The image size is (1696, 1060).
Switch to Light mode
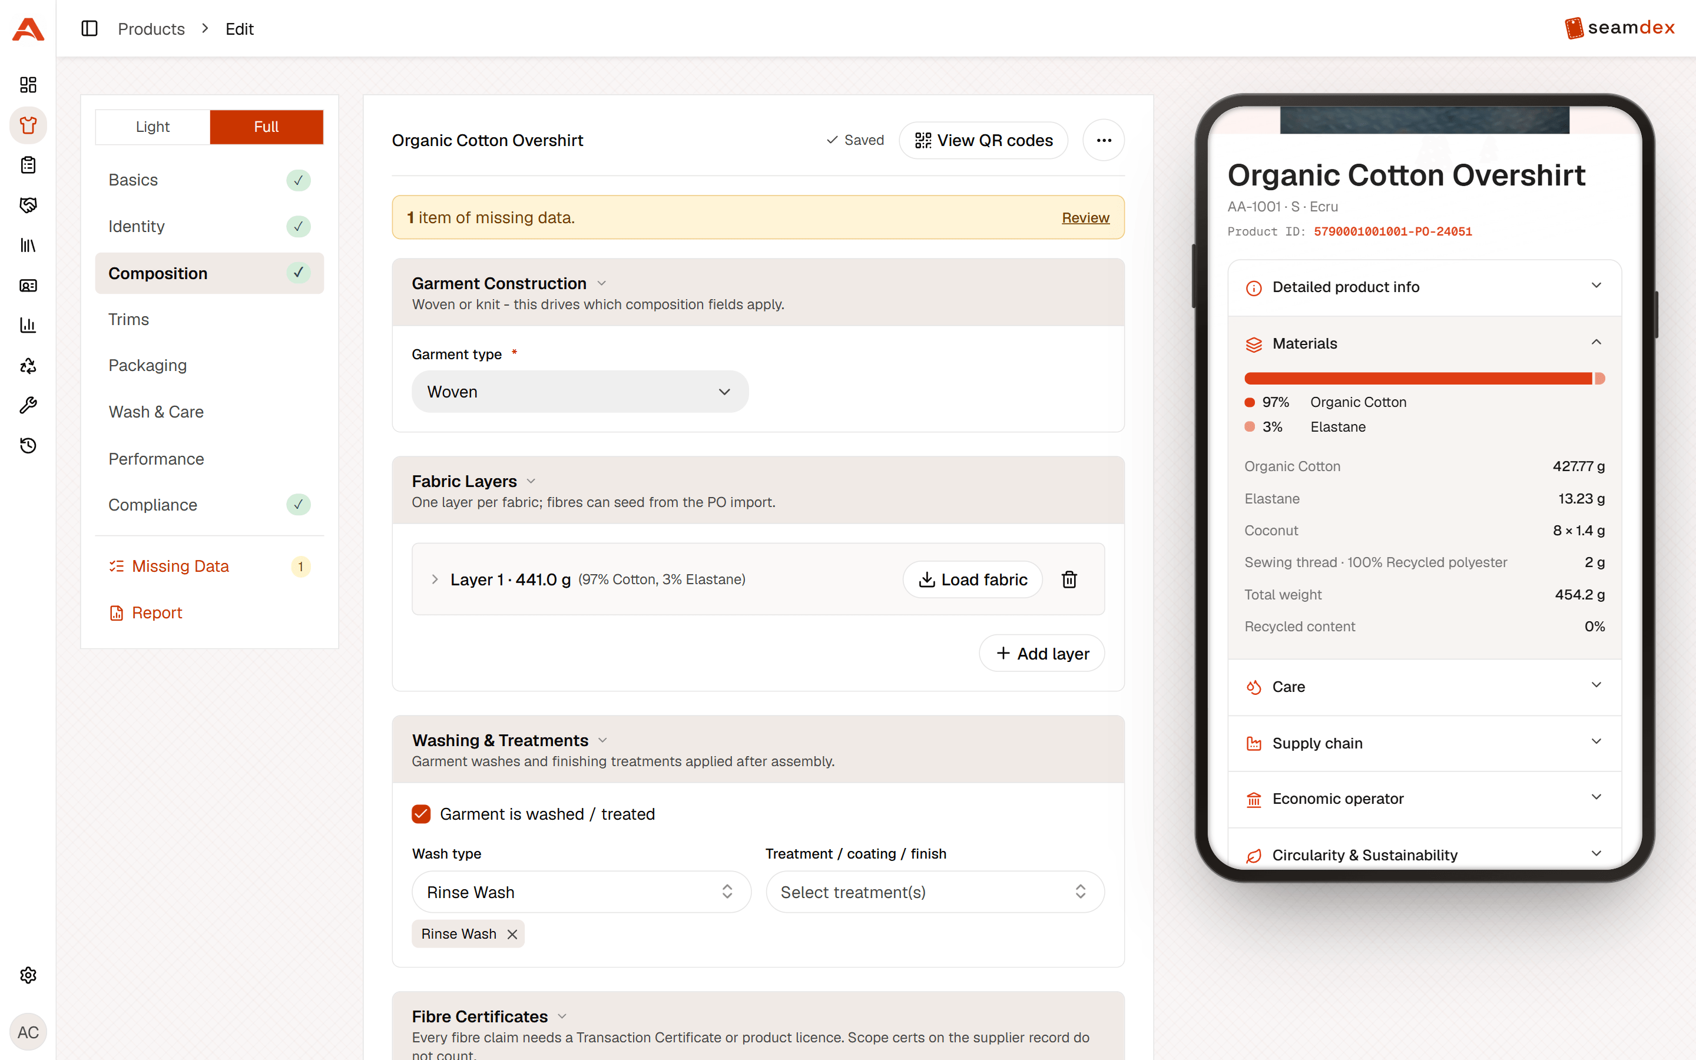(153, 127)
